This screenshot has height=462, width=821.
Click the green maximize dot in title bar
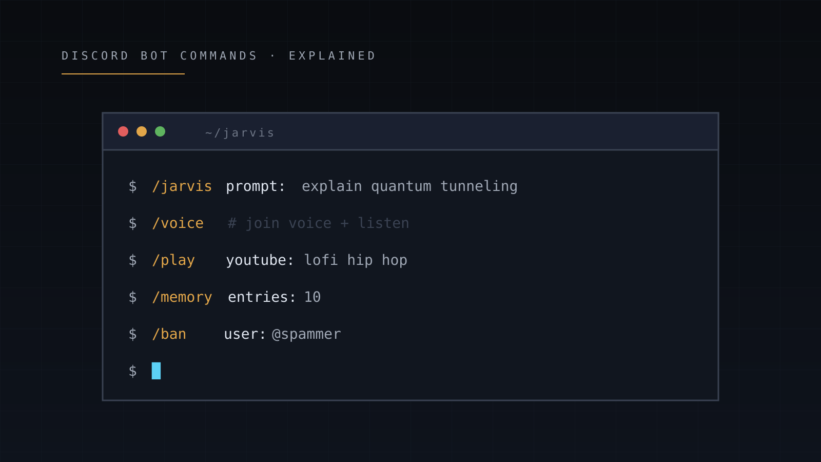point(160,131)
